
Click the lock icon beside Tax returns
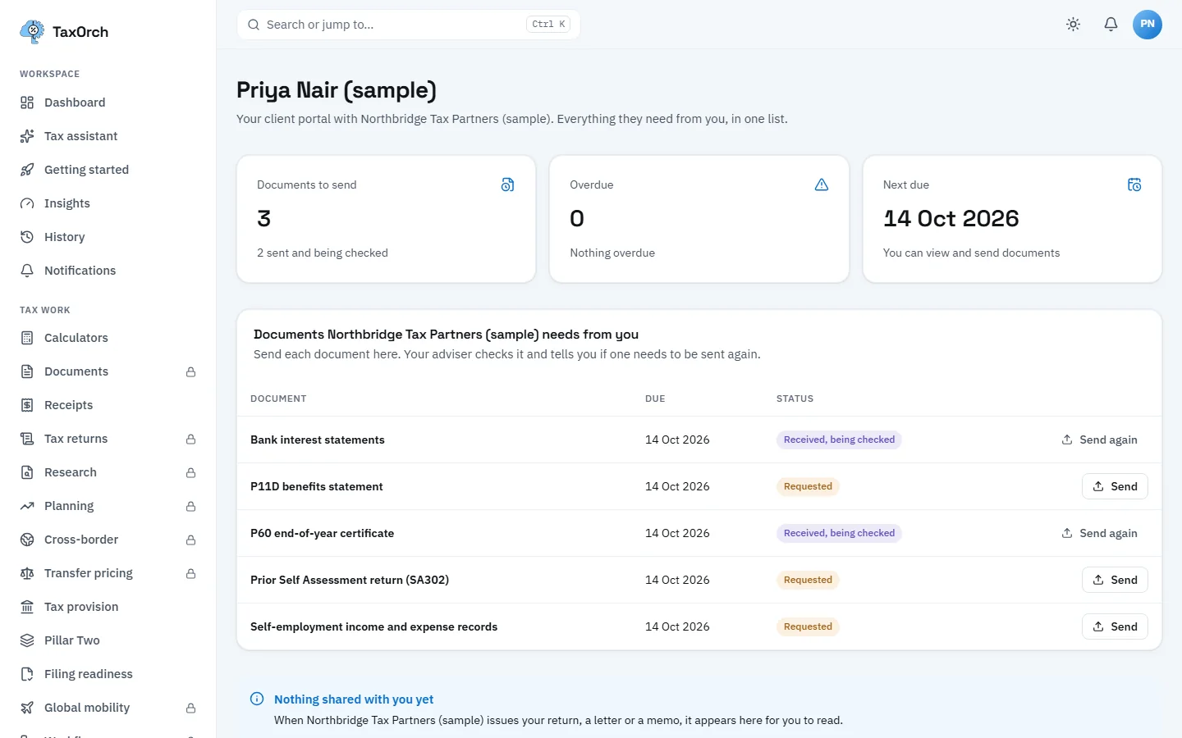[x=190, y=440]
